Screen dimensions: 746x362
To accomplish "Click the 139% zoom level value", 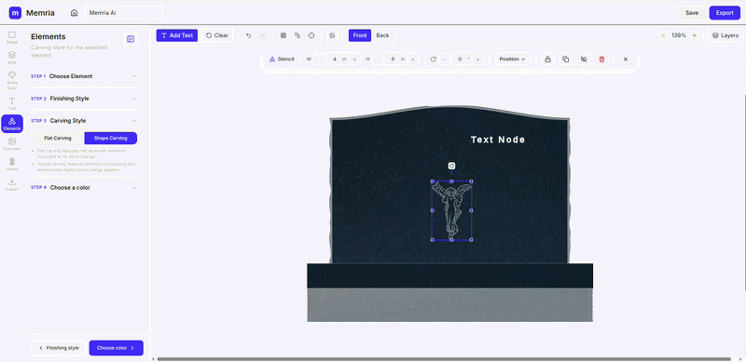I will pyautogui.click(x=679, y=35).
